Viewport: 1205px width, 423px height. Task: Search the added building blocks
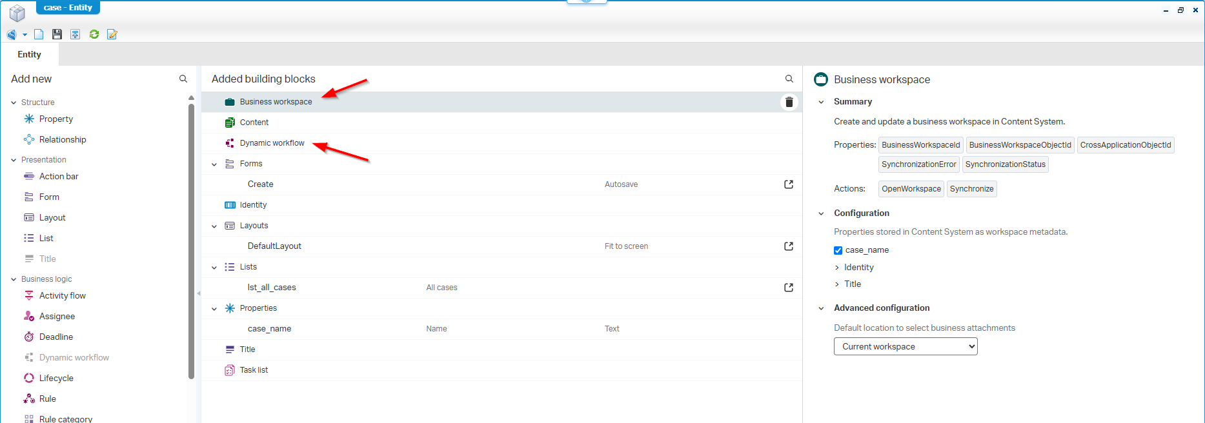tap(789, 79)
